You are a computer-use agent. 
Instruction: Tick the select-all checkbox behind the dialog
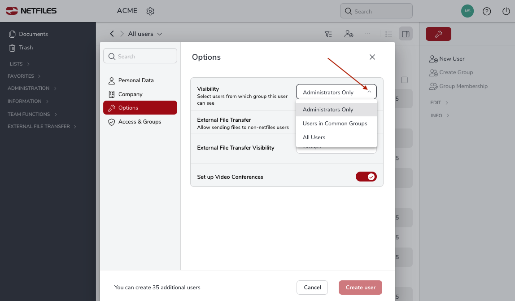tap(404, 80)
